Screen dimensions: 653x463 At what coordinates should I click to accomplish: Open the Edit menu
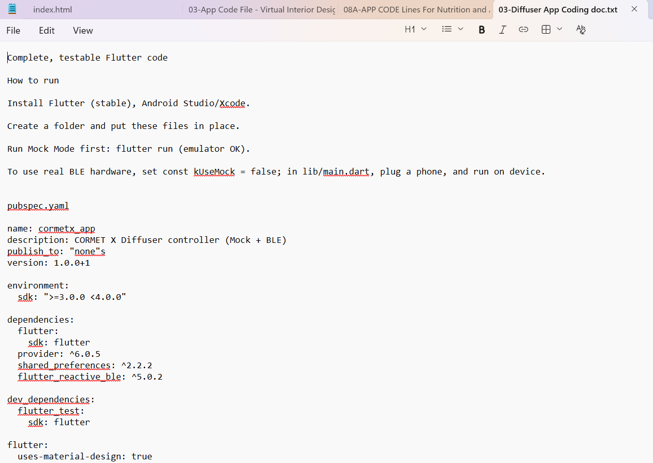47,31
